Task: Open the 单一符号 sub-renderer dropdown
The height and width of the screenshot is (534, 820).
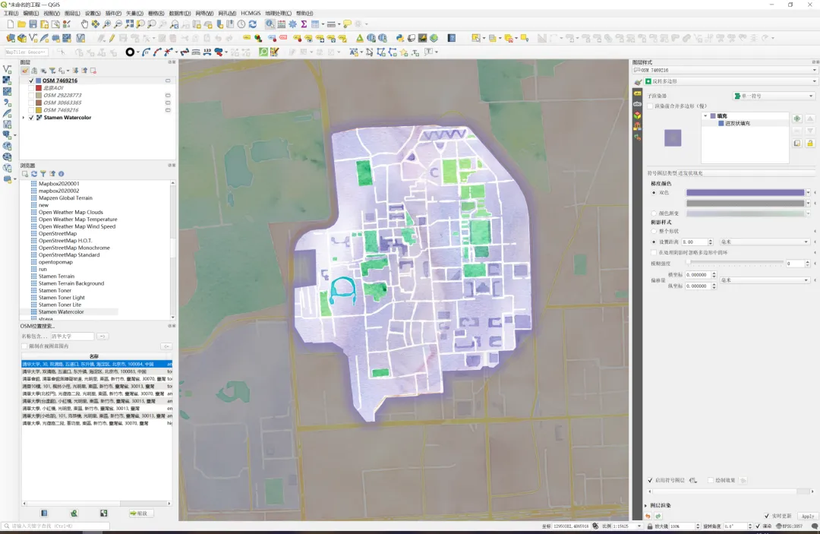Action: (774, 96)
